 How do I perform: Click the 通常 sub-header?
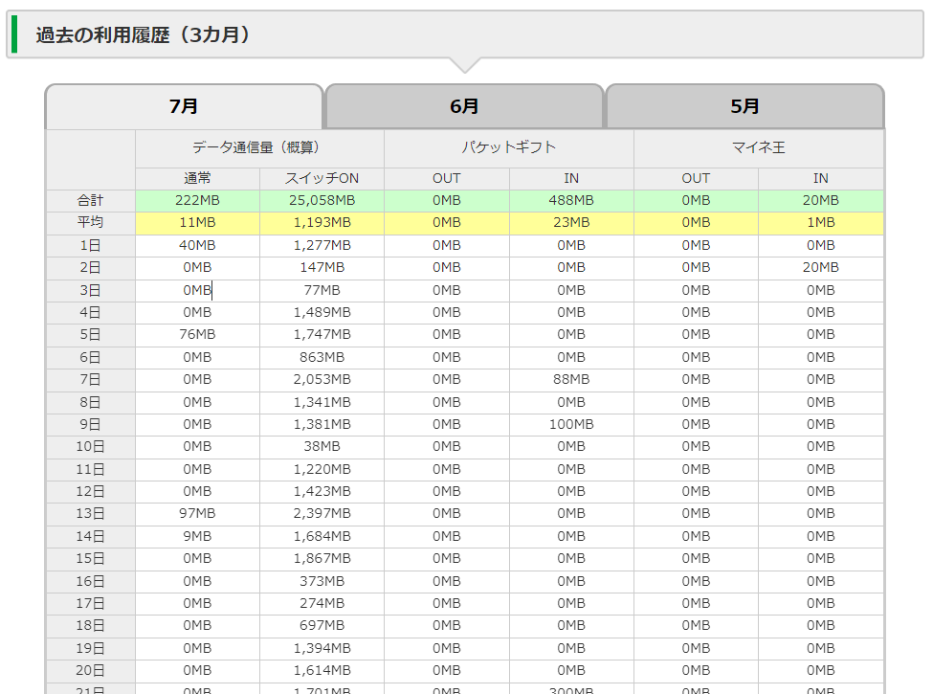coord(197,178)
